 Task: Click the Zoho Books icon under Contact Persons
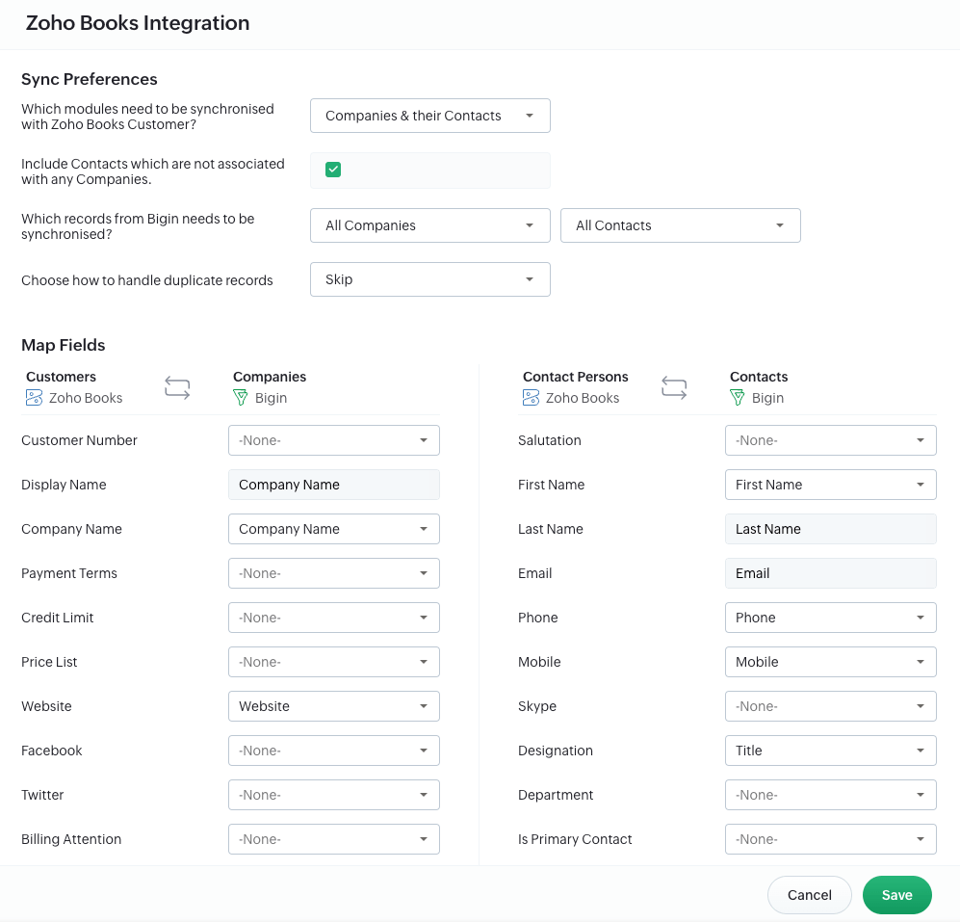point(531,398)
